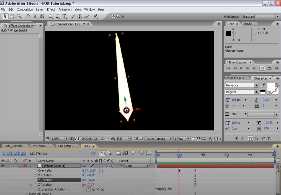
Task: Select the Horizontal Type tool
Action: pyautogui.click(x=65, y=16)
